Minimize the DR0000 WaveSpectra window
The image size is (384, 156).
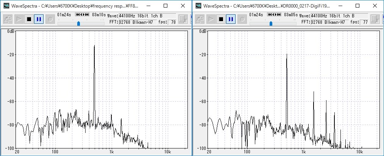tap(340, 6)
